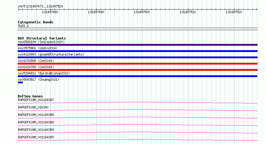This screenshot has width=266, height=144.
Task: Click ruler position label 131497500
Action: coord(142,12)
